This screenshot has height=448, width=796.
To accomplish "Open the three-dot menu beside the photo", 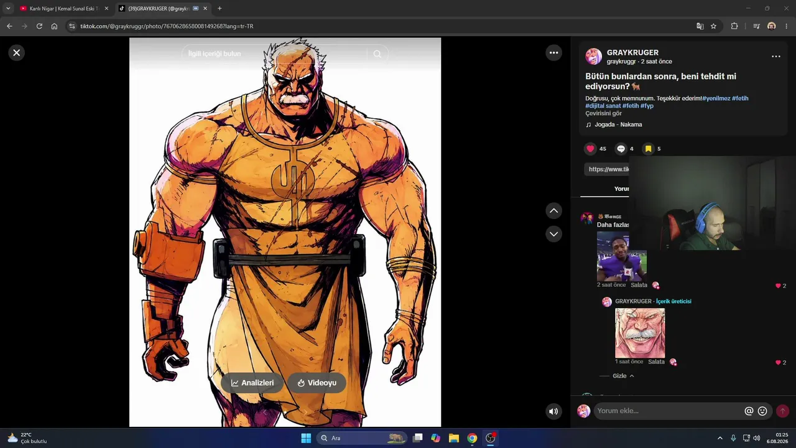I will [554, 53].
